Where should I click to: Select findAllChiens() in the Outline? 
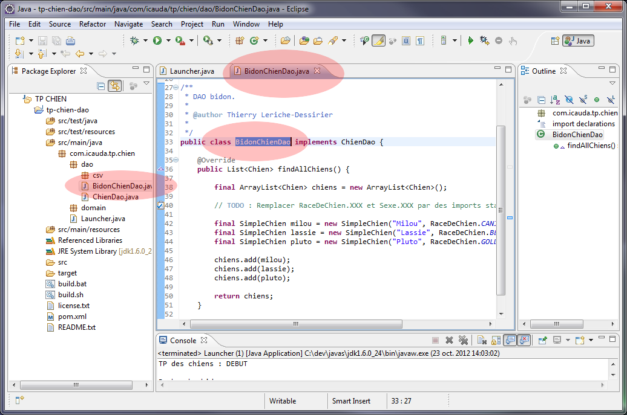(591, 146)
